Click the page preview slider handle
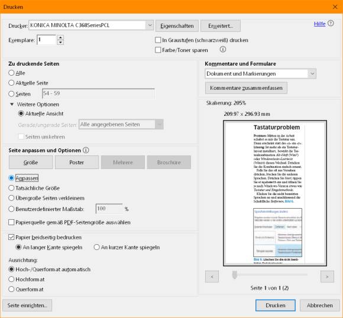 pyautogui.click(x=235, y=275)
